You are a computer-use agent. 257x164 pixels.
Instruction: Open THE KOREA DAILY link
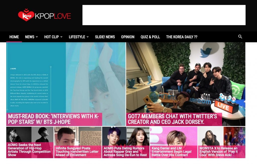(x=182, y=37)
